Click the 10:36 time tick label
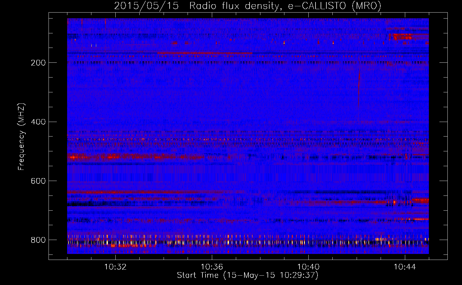Viewport: 462px width, 285px height. click(212, 267)
